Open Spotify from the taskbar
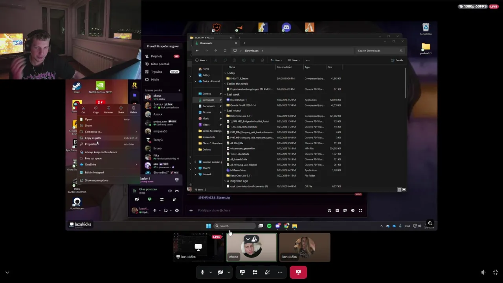The height and width of the screenshot is (283, 503). coord(269,226)
